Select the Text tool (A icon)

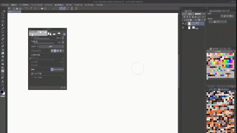point(3,81)
